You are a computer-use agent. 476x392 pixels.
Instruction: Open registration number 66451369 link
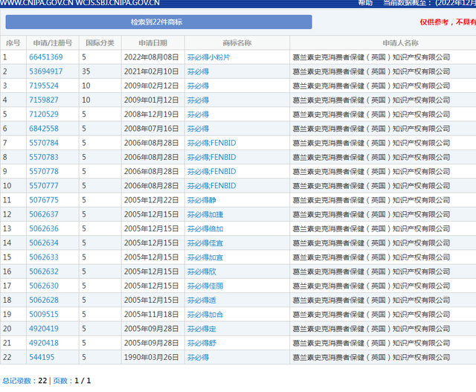(x=46, y=57)
